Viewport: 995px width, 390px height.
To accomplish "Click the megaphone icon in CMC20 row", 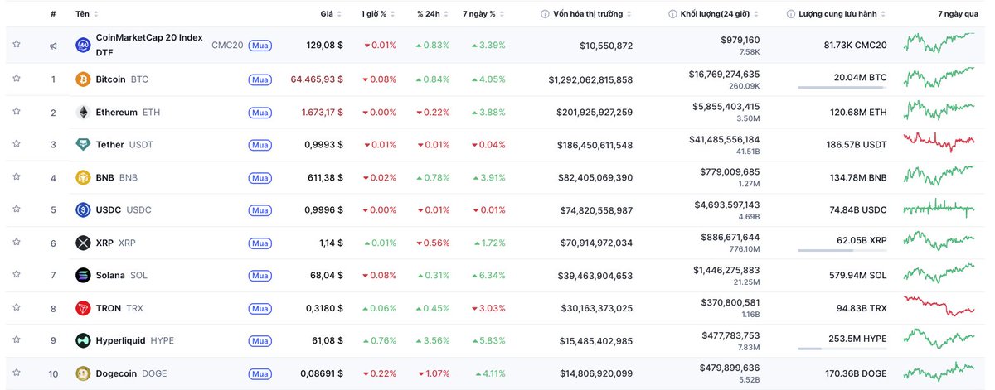I will coord(53,46).
